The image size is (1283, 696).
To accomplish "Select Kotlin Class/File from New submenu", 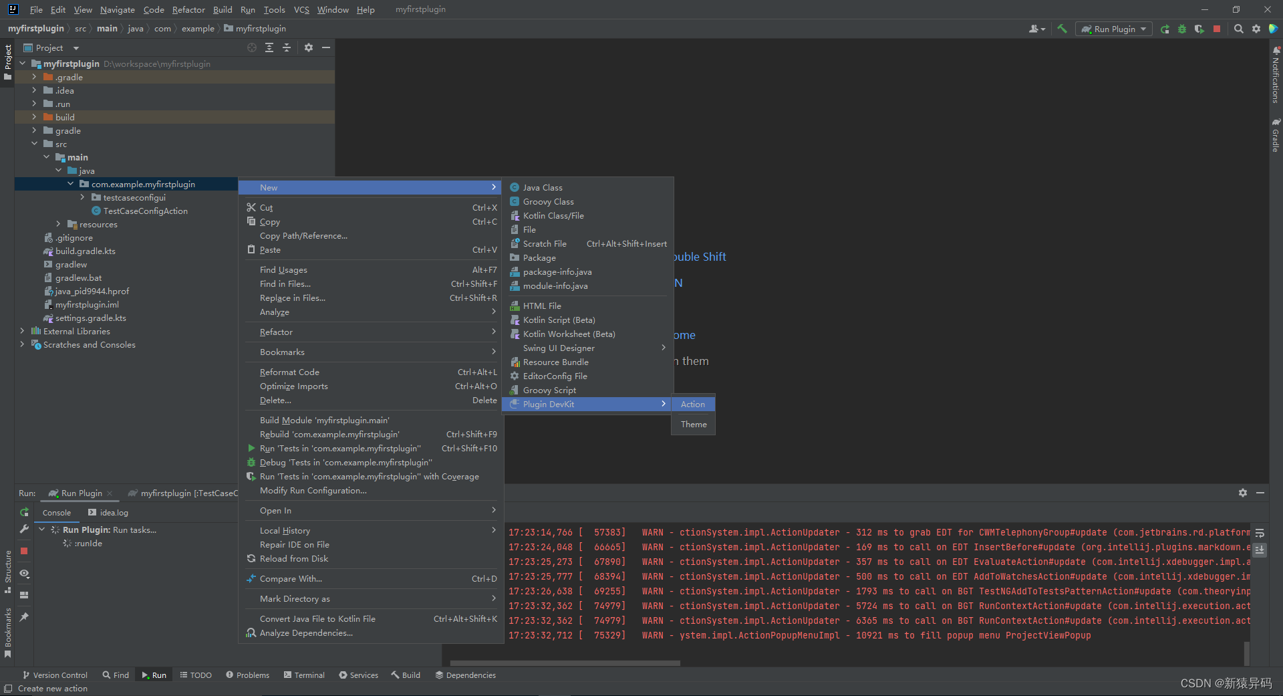I will 587,215.
